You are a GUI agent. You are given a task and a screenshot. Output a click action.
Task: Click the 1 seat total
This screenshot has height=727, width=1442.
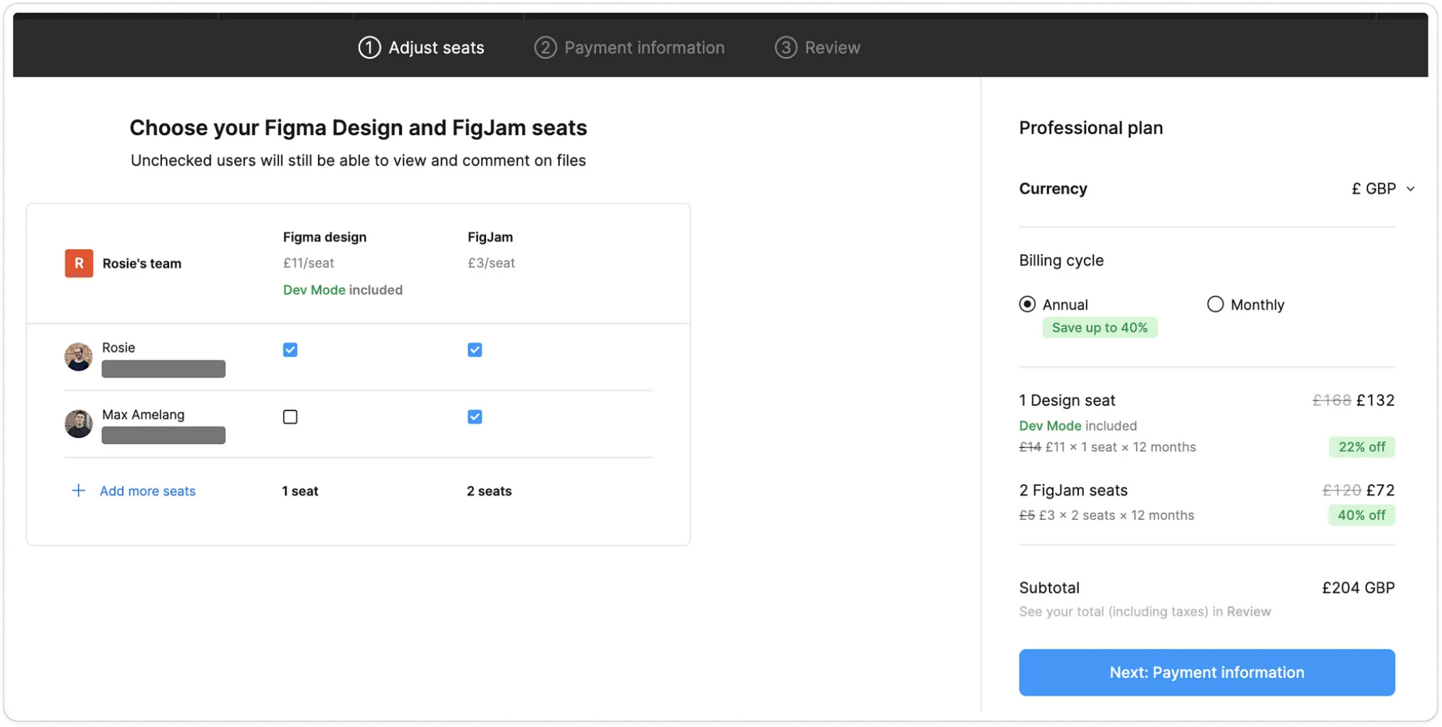[300, 491]
